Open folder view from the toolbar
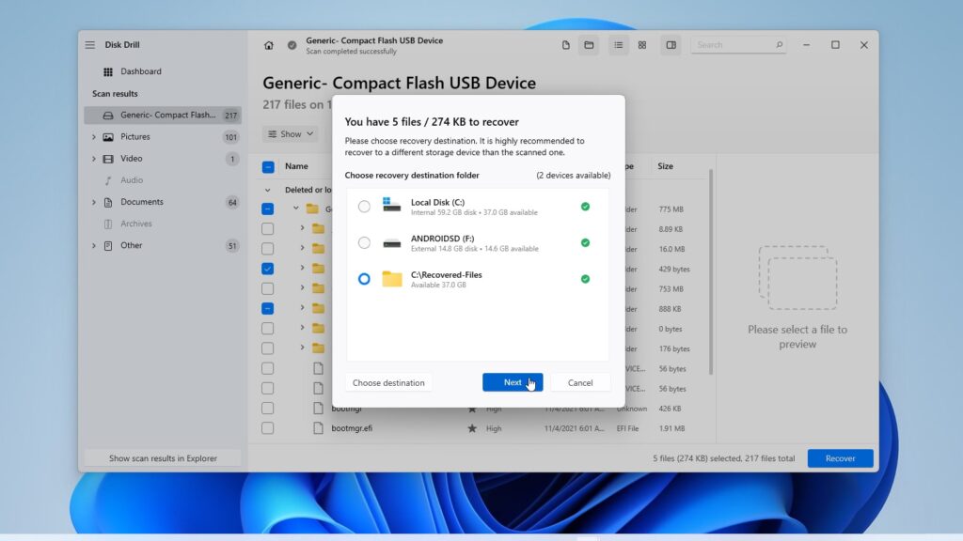The height and width of the screenshot is (541, 963). tap(590, 44)
